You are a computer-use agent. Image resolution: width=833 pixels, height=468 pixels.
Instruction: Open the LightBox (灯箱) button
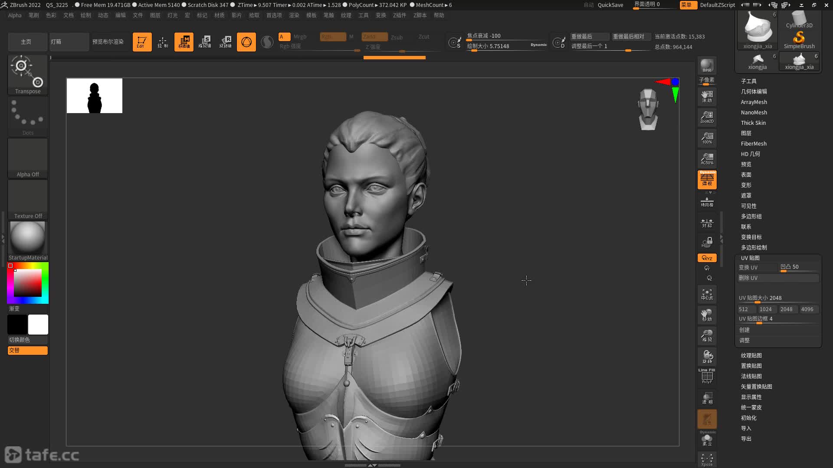click(69, 42)
